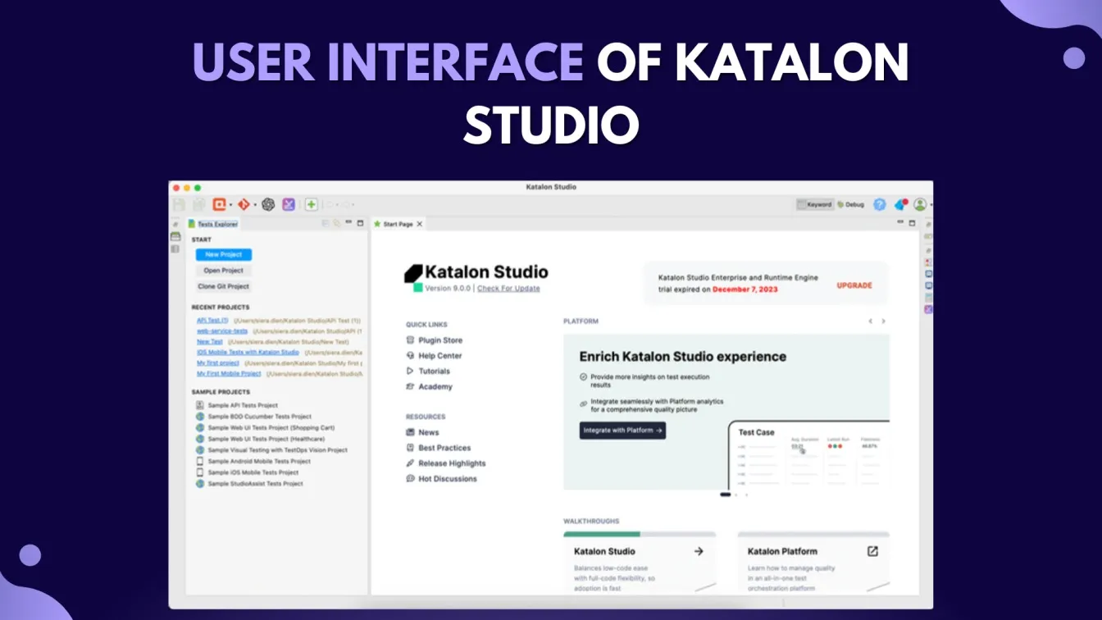Click the Tests Explorer panel minimize icon

(348, 223)
